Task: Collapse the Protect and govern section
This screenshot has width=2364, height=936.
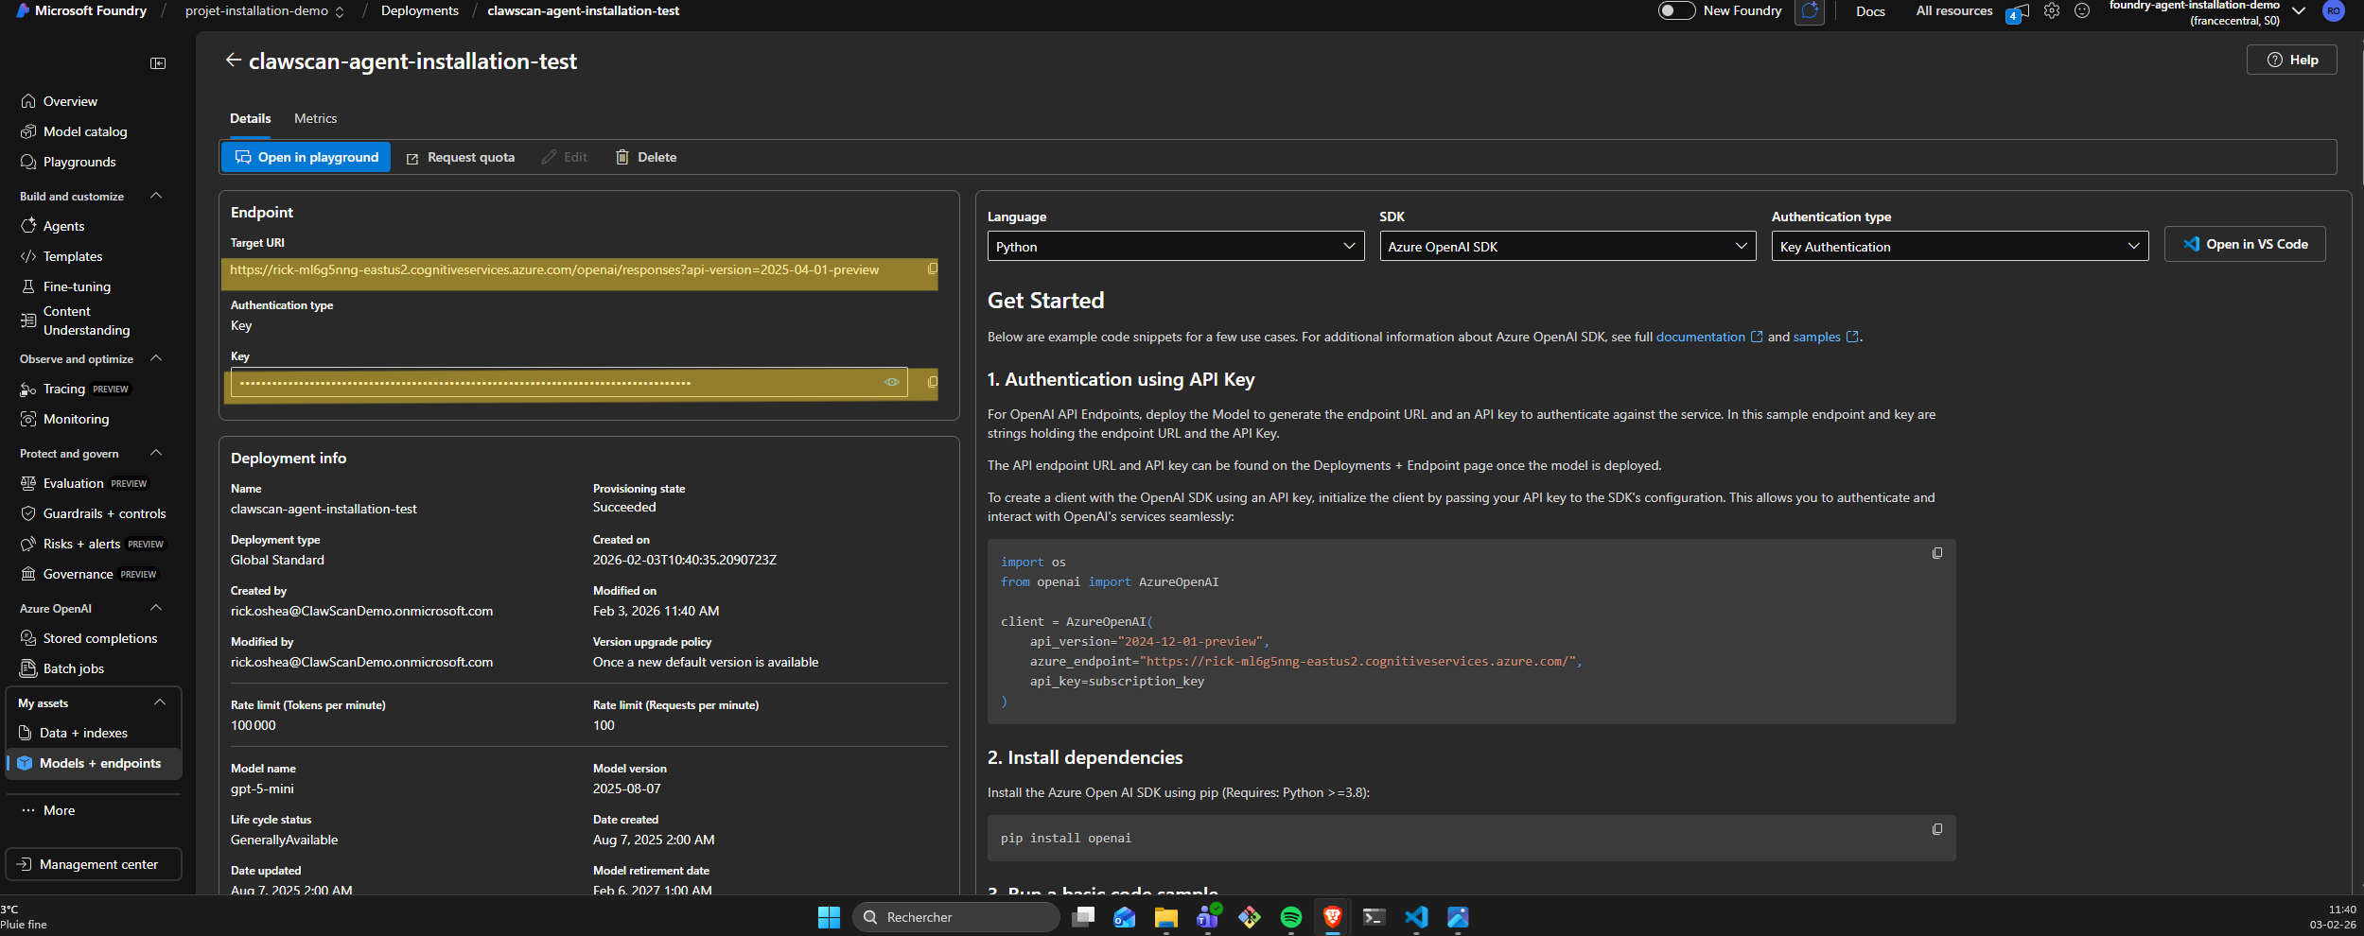Action: point(156,453)
